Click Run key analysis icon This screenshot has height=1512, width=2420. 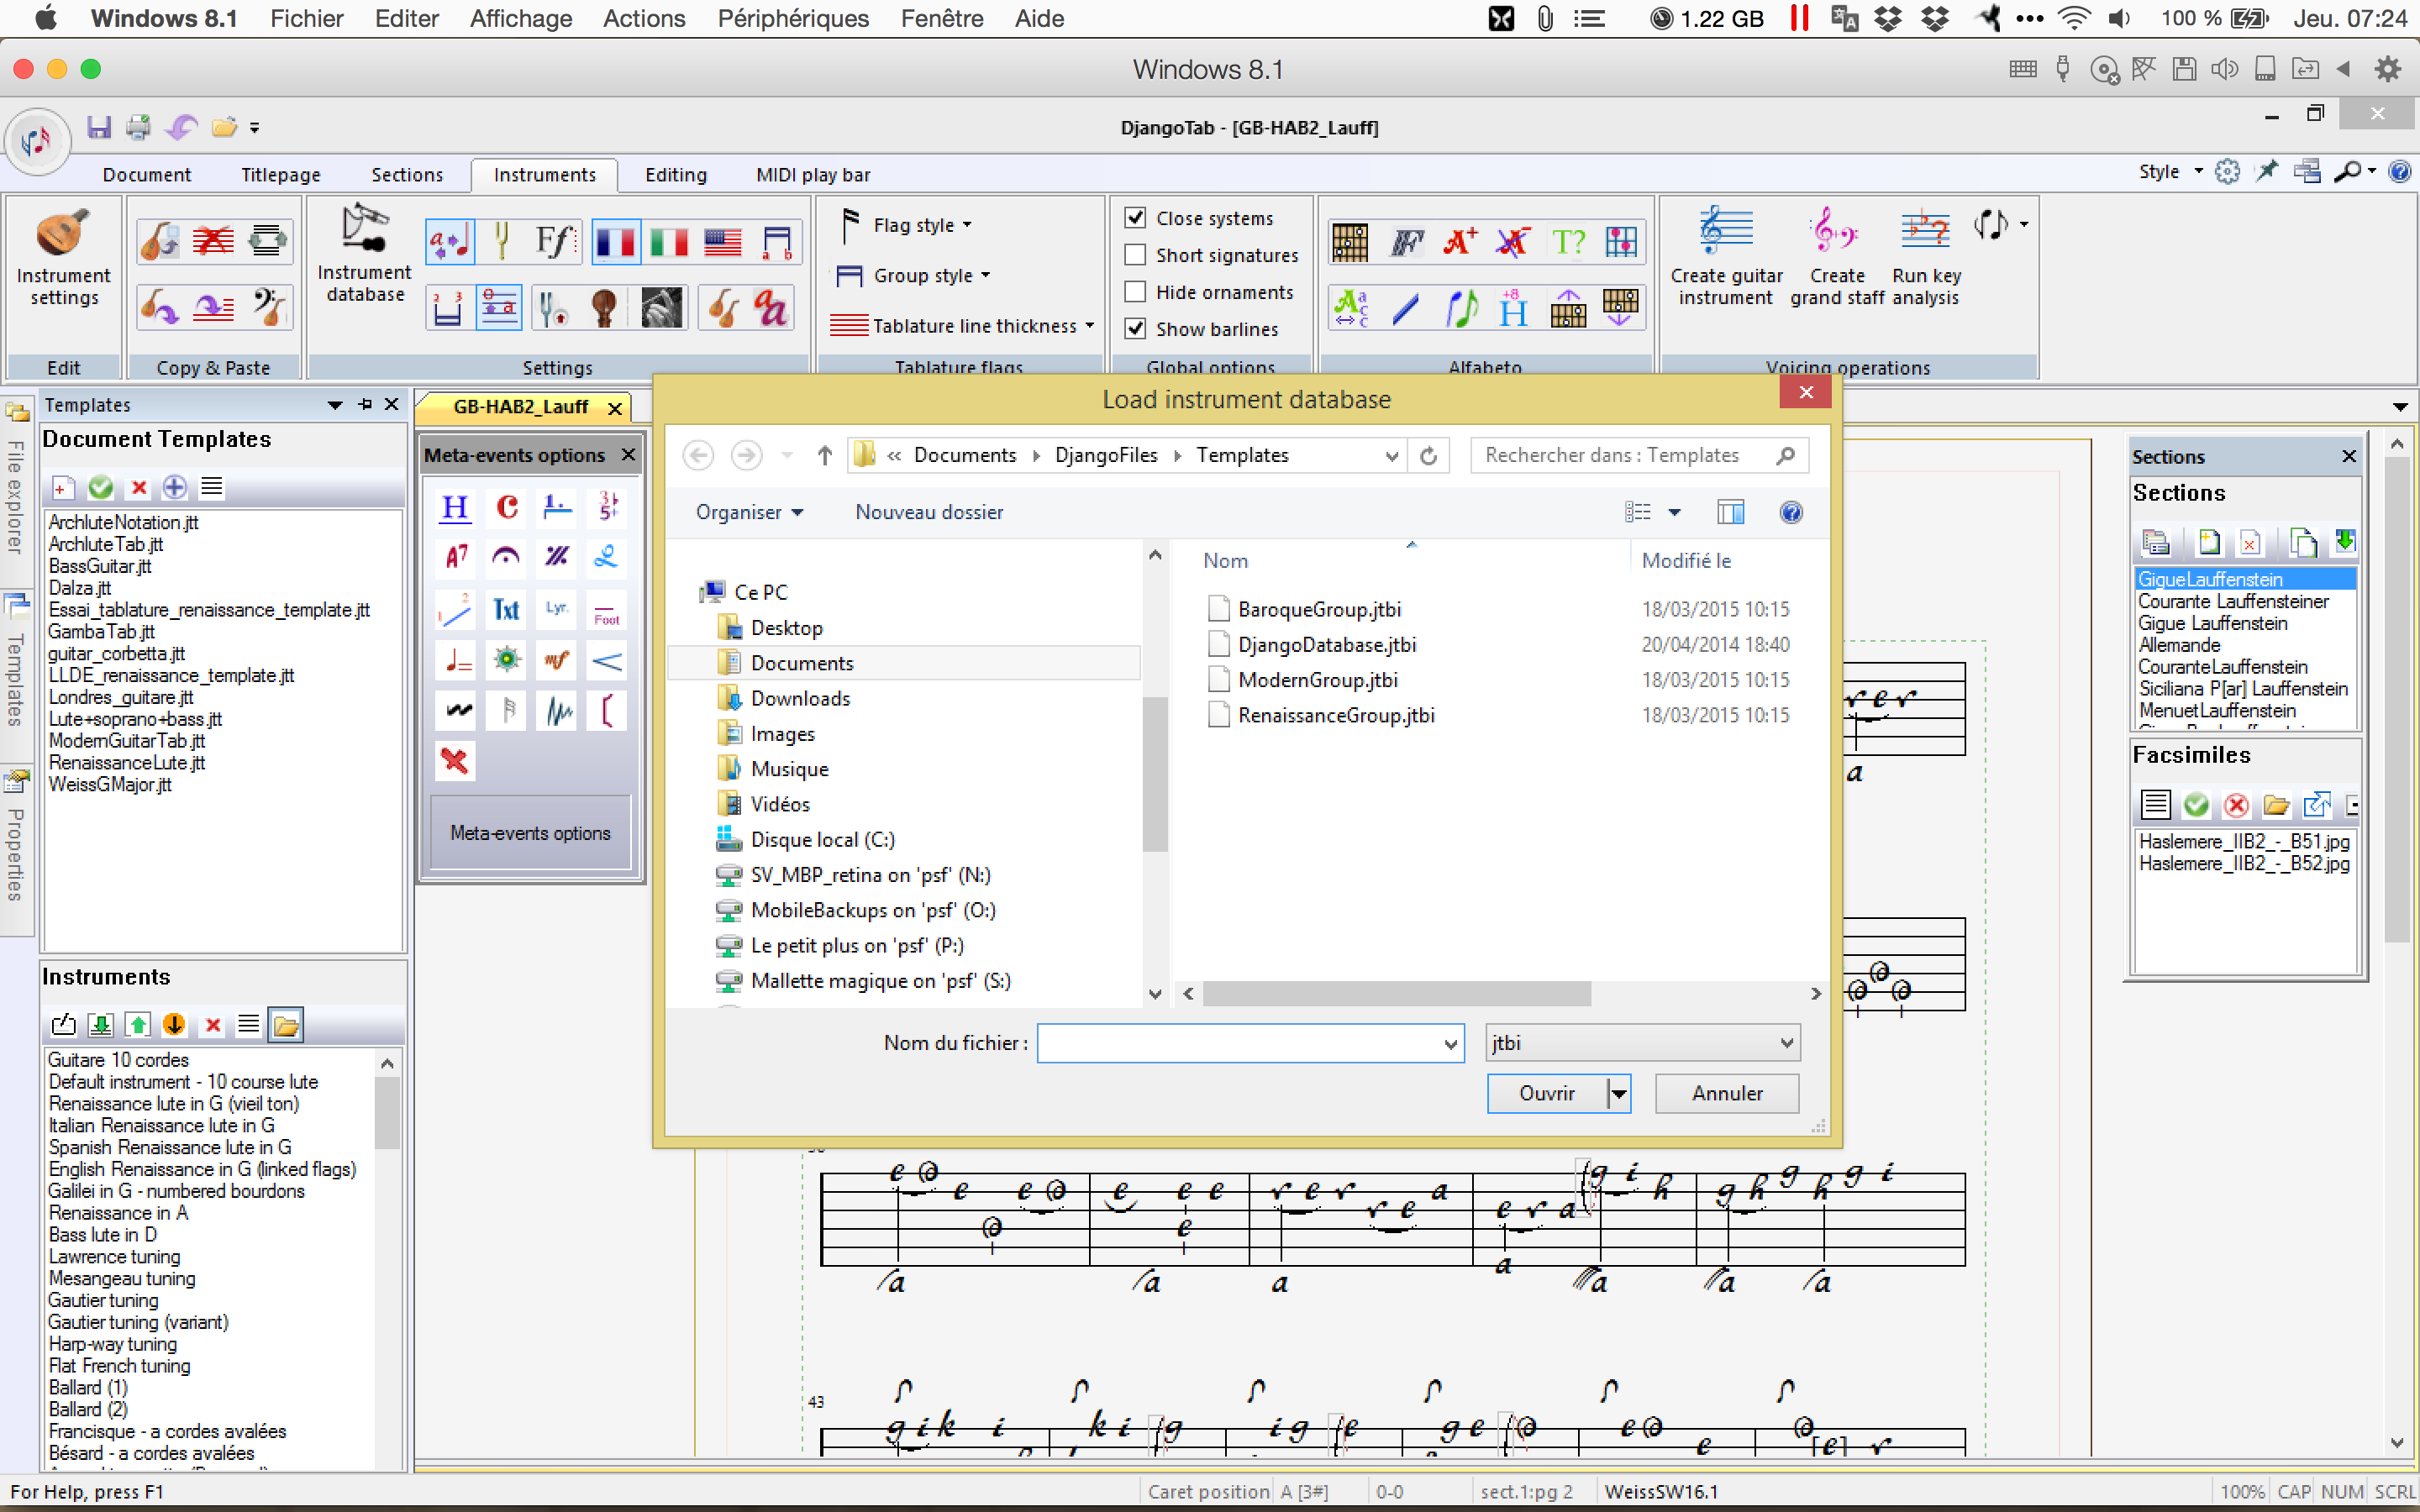[x=1924, y=232]
